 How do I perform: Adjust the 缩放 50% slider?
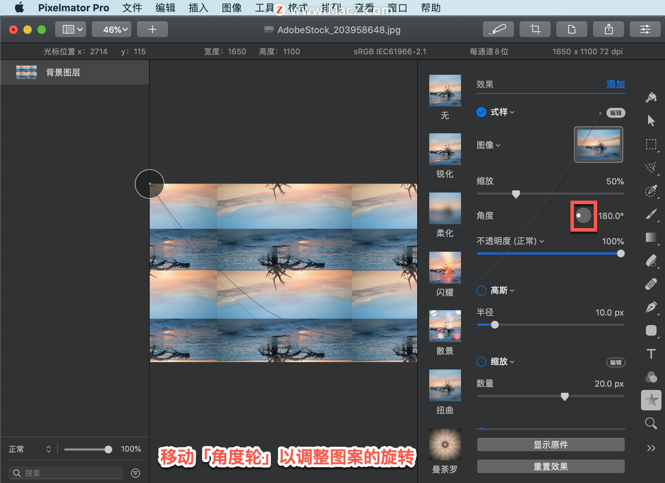[516, 194]
